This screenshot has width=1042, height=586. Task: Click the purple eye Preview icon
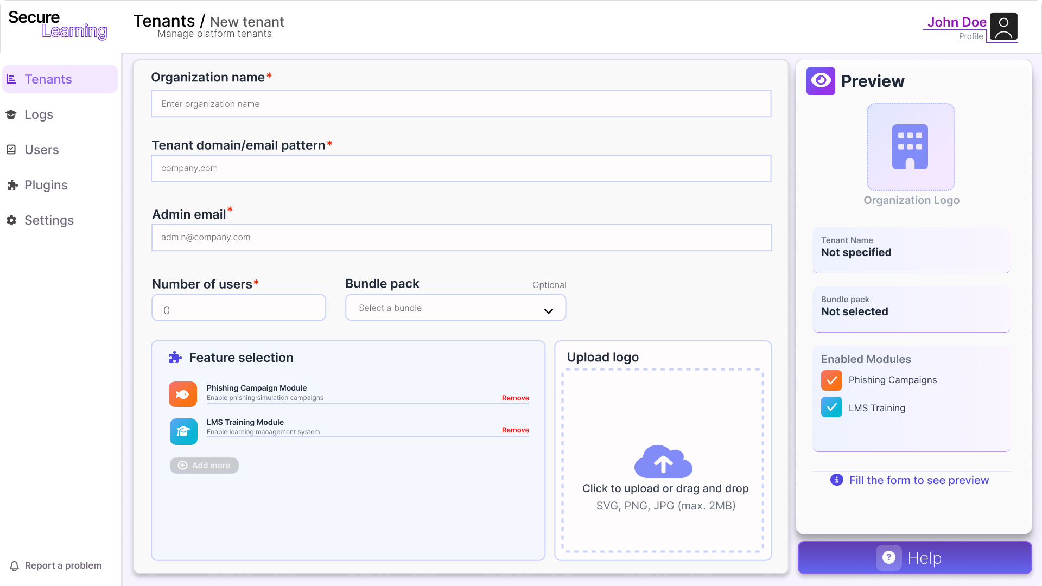(821, 81)
